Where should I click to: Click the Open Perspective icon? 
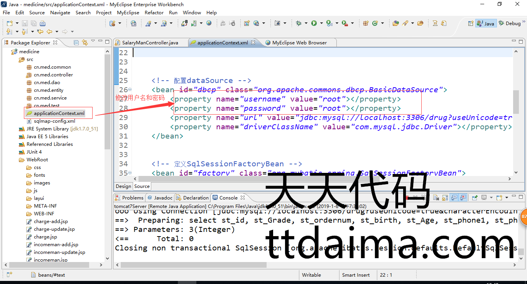pyautogui.click(x=470, y=23)
